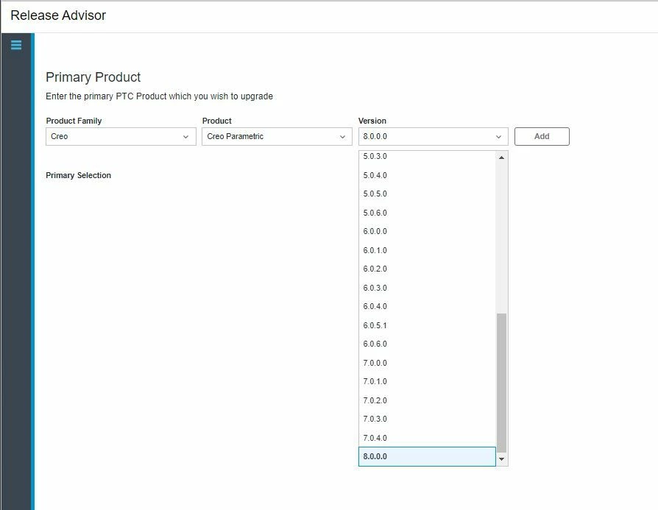Viewport: 658px width, 510px height.
Task: Select version 5.0.4.0 from list
Action: pyautogui.click(x=427, y=175)
